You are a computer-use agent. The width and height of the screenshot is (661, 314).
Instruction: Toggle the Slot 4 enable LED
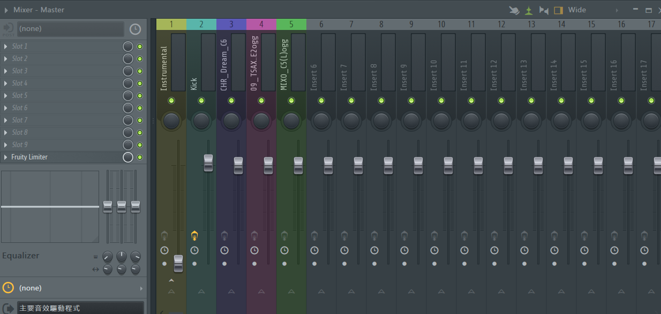point(140,83)
